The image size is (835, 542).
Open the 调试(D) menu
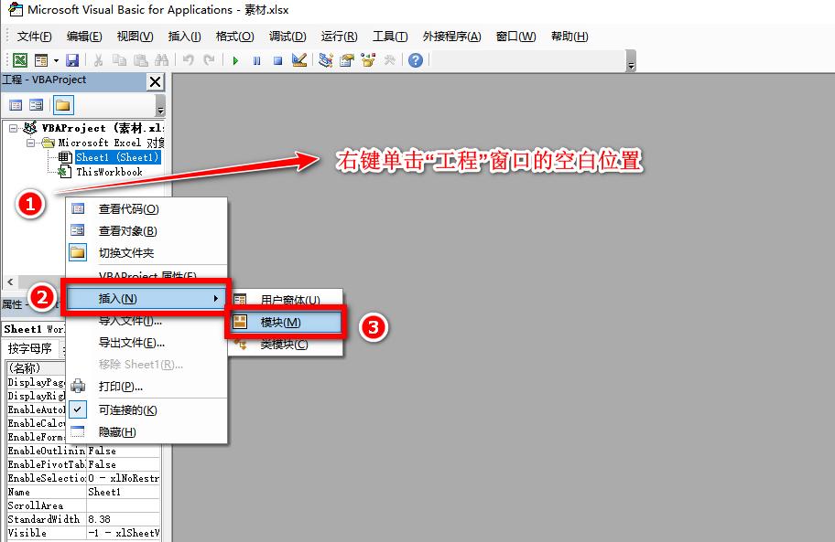[x=287, y=37]
